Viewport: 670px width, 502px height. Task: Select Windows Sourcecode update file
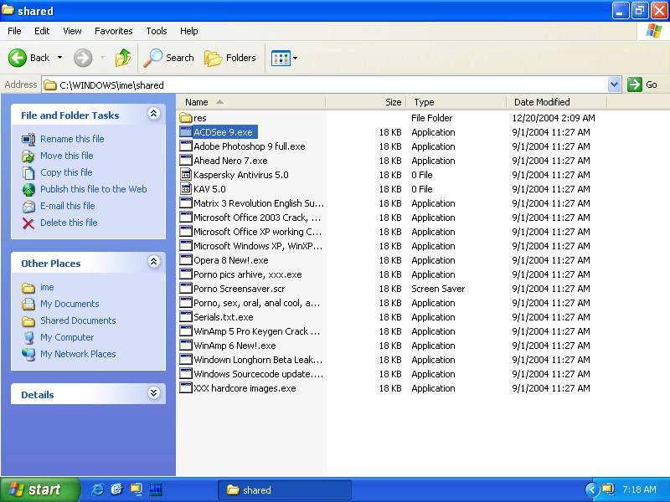coord(258,374)
